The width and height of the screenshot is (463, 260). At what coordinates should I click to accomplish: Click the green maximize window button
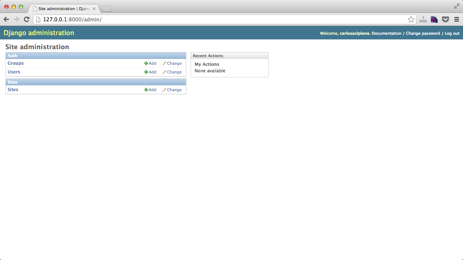(x=21, y=7)
